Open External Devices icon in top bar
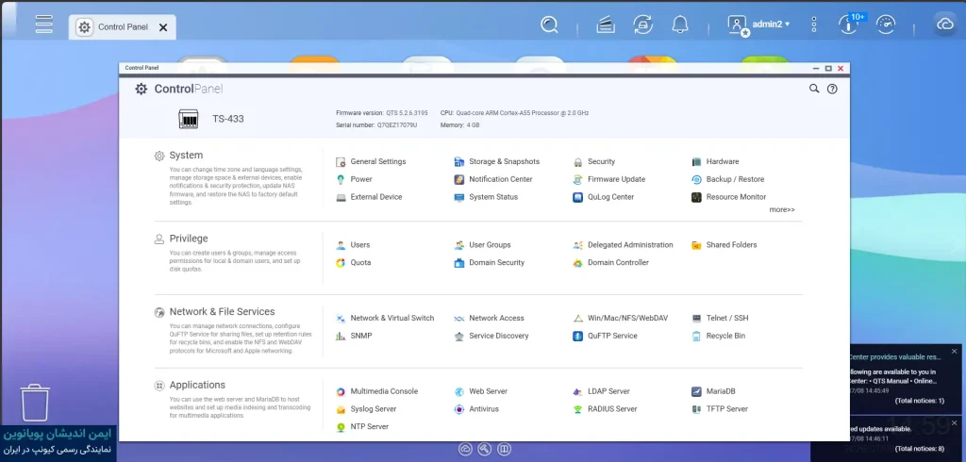Image resolution: width=966 pixels, height=462 pixels. point(642,25)
